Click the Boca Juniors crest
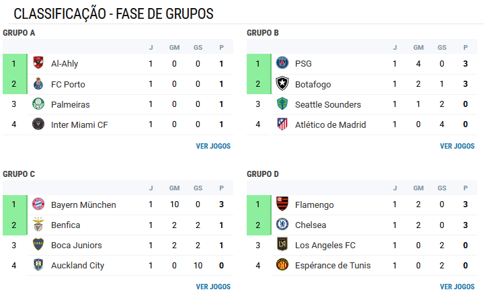This screenshot has width=484, height=298. 38,244
